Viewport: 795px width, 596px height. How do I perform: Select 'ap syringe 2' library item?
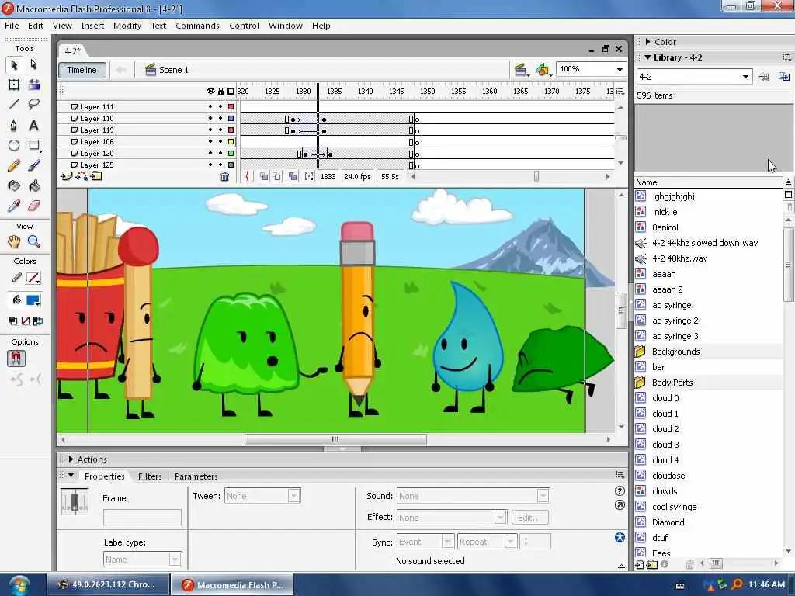[675, 321]
